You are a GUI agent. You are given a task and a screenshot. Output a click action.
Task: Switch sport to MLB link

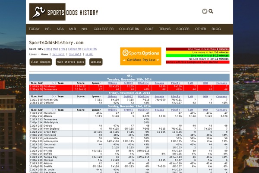click(56, 49)
